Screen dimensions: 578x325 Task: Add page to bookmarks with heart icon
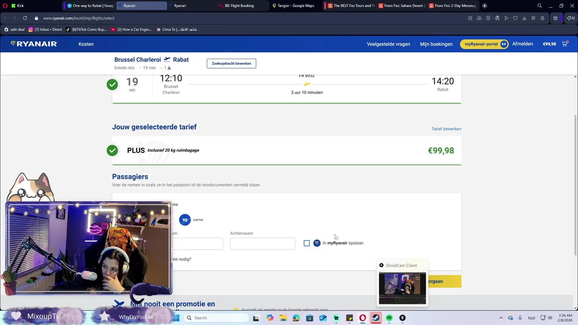(515, 18)
